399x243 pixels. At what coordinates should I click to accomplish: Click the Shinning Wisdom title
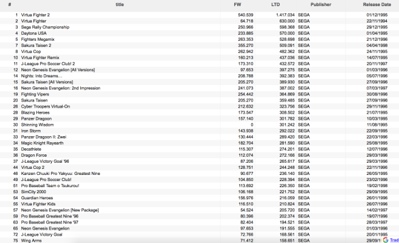[x=37, y=125]
